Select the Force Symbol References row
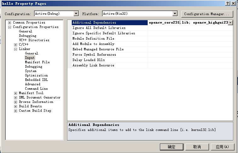The image size is (238, 153). (110, 55)
